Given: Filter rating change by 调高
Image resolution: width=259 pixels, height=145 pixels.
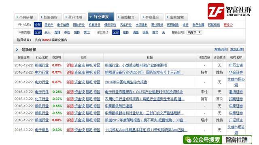Looking at the screenshot, I should pyautogui.click(x=136, y=32).
